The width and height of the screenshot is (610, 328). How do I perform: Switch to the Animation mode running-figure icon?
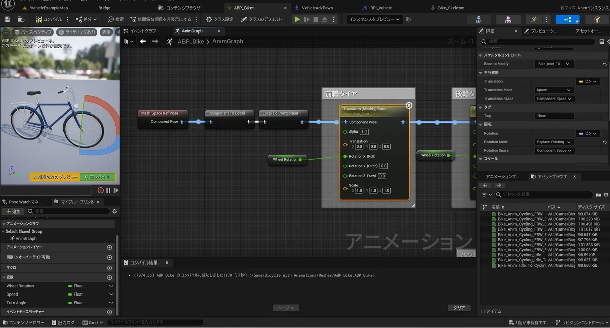[x=534, y=19]
